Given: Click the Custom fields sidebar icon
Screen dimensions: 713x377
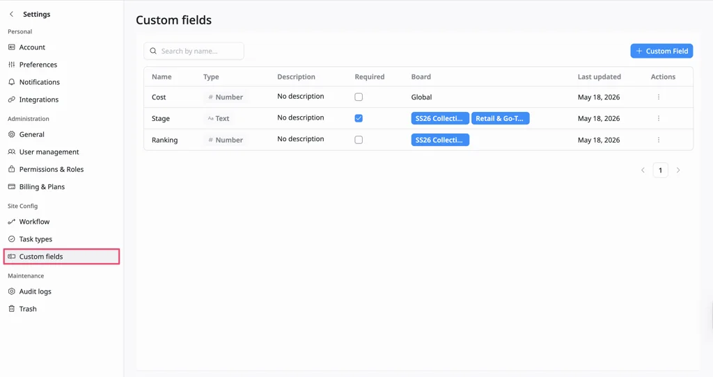Looking at the screenshot, I should 11,257.
